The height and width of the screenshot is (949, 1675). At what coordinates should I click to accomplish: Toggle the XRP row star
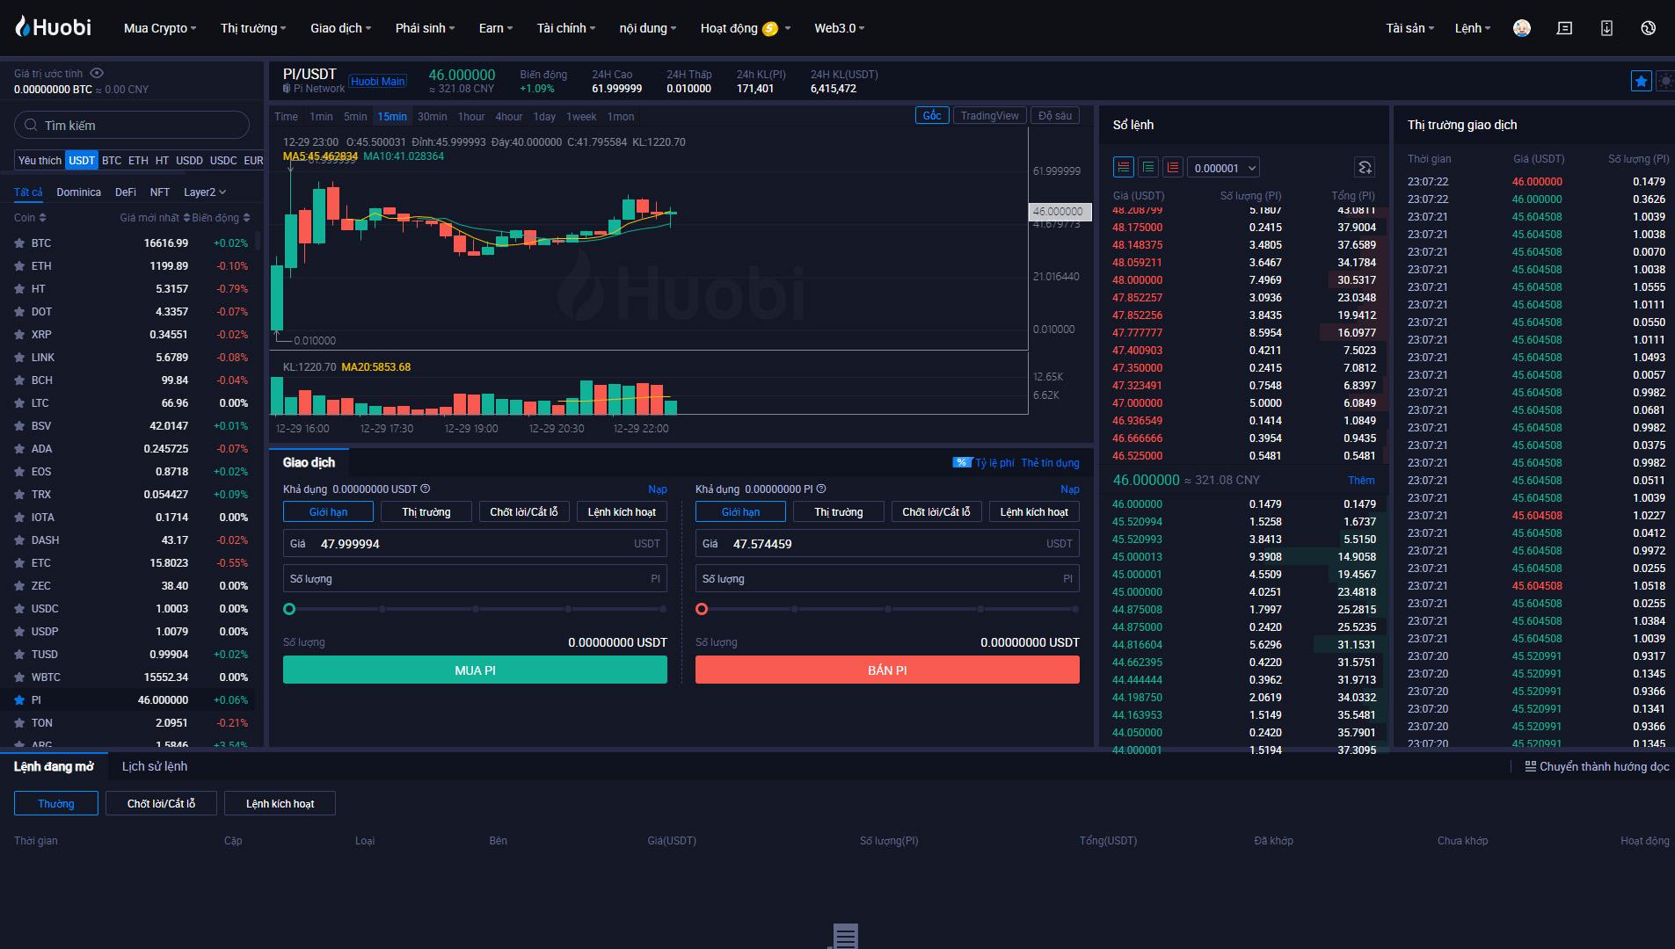[19, 335]
